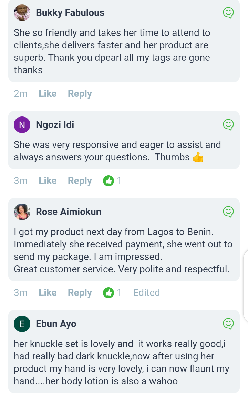
Task: View edit history via Edited label
Action: tap(146, 293)
